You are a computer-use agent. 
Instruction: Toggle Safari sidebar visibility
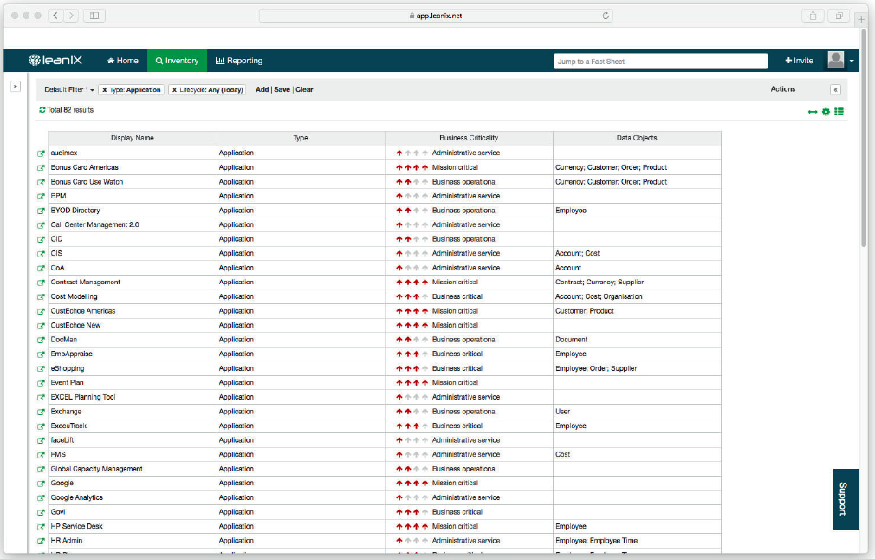tap(94, 16)
